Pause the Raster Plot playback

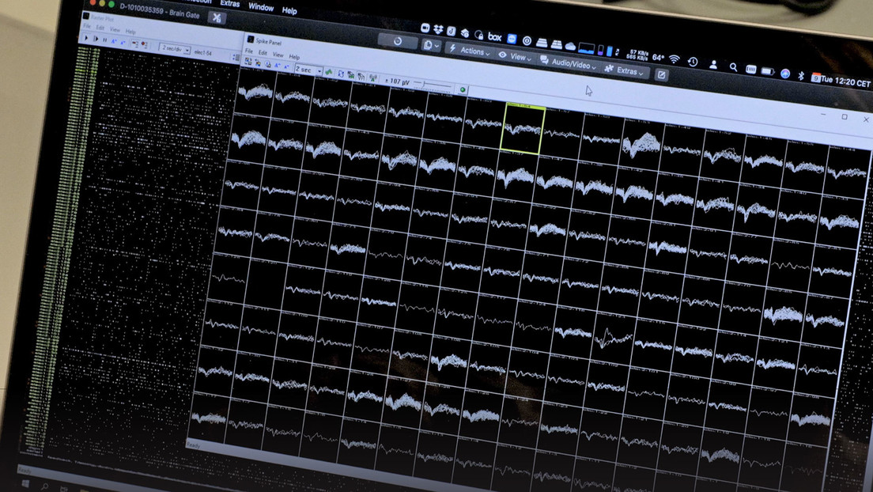point(105,40)
